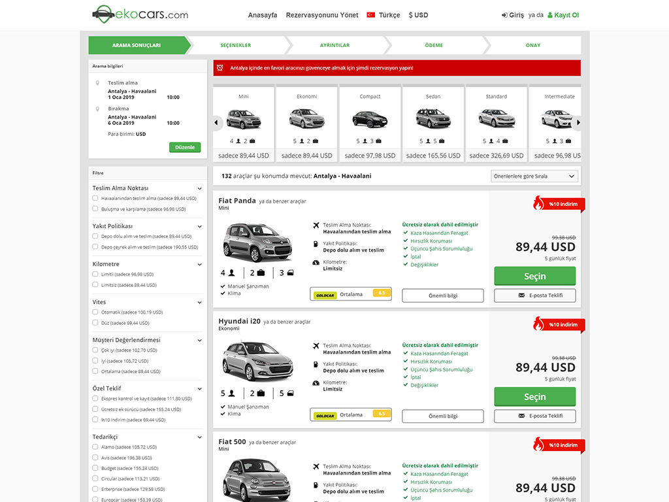Click the Fiat Panda fuel policy icon

pyautogui.click(x=316, y=244)
